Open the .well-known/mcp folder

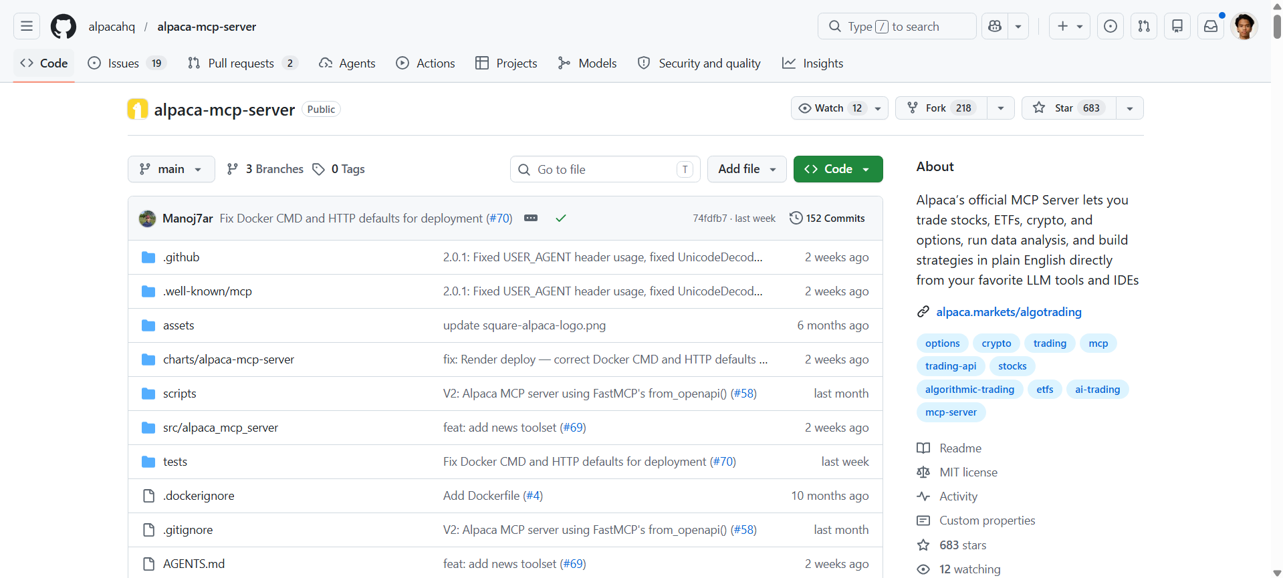207,291
